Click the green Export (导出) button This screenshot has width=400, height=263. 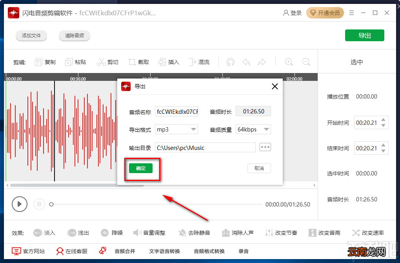365,35
